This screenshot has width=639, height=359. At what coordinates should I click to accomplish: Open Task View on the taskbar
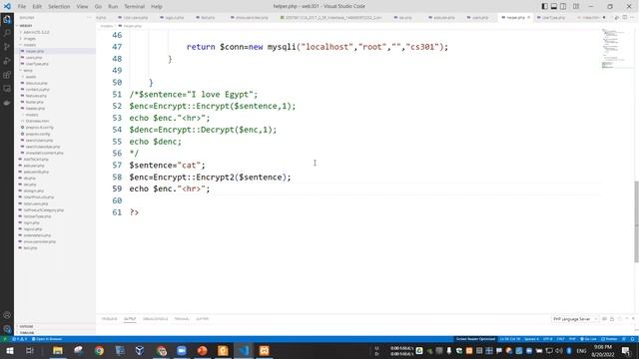29,350
